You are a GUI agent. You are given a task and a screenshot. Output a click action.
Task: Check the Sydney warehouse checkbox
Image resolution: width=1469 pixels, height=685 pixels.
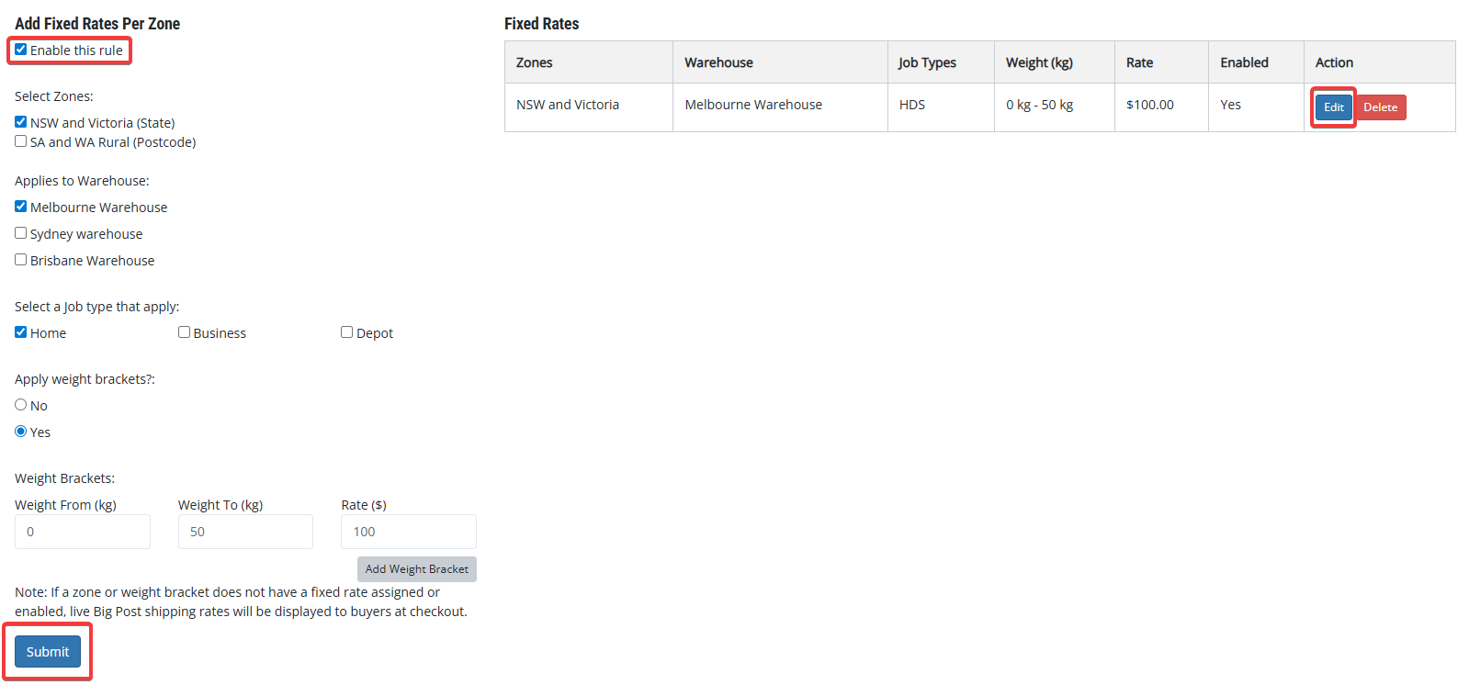coord(21,233)
